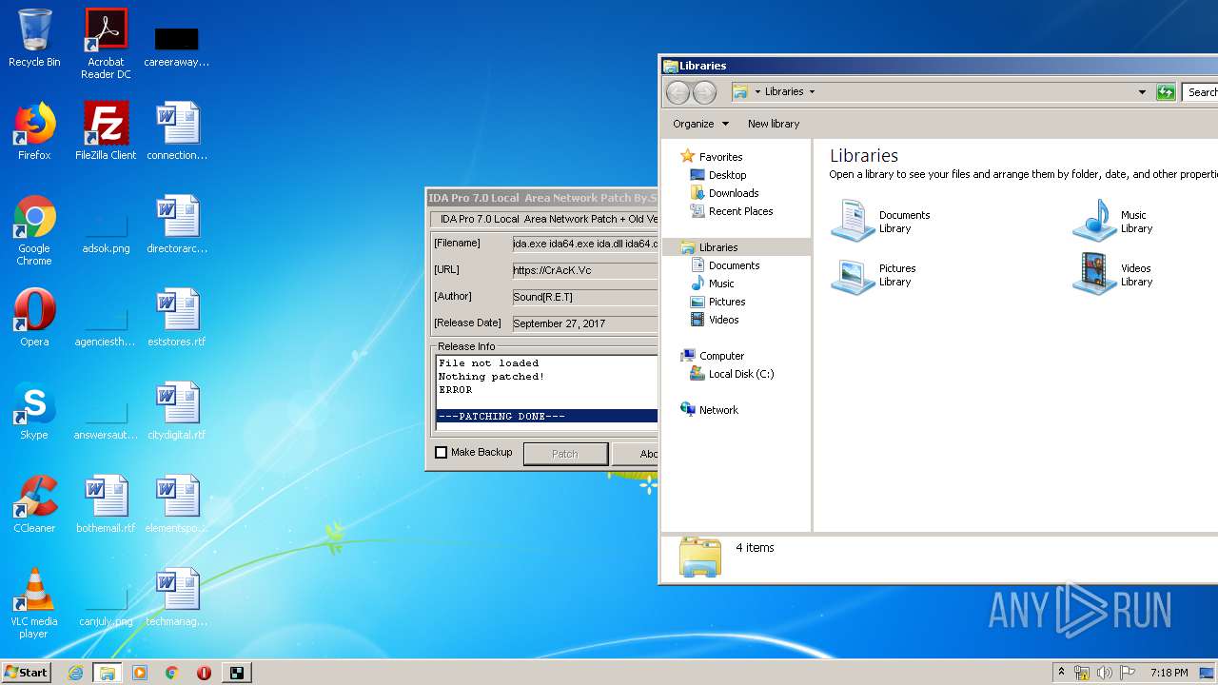Image resolution: width=1218 pixels, height=685 pixels.
Task: Click the Action Center flag icon
Action: [x=1128, y=673]
